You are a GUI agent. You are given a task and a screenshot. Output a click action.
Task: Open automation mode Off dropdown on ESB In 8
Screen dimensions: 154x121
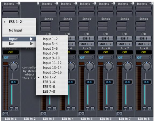pyautogui.click(x=144, y=58)
